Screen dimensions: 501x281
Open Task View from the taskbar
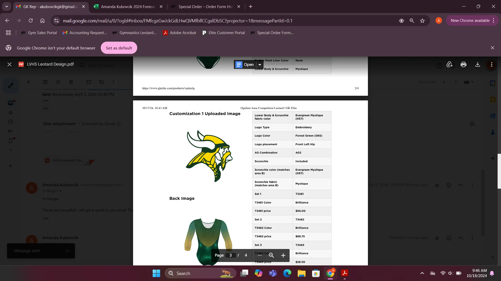(x=244, y=273)
